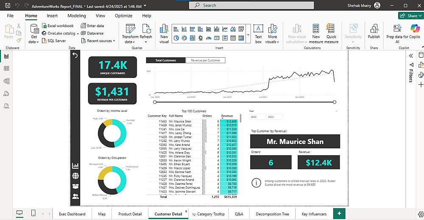Click the Refresh queries button
The width and height of the screenshot is (424, 220).
(146, 33)
